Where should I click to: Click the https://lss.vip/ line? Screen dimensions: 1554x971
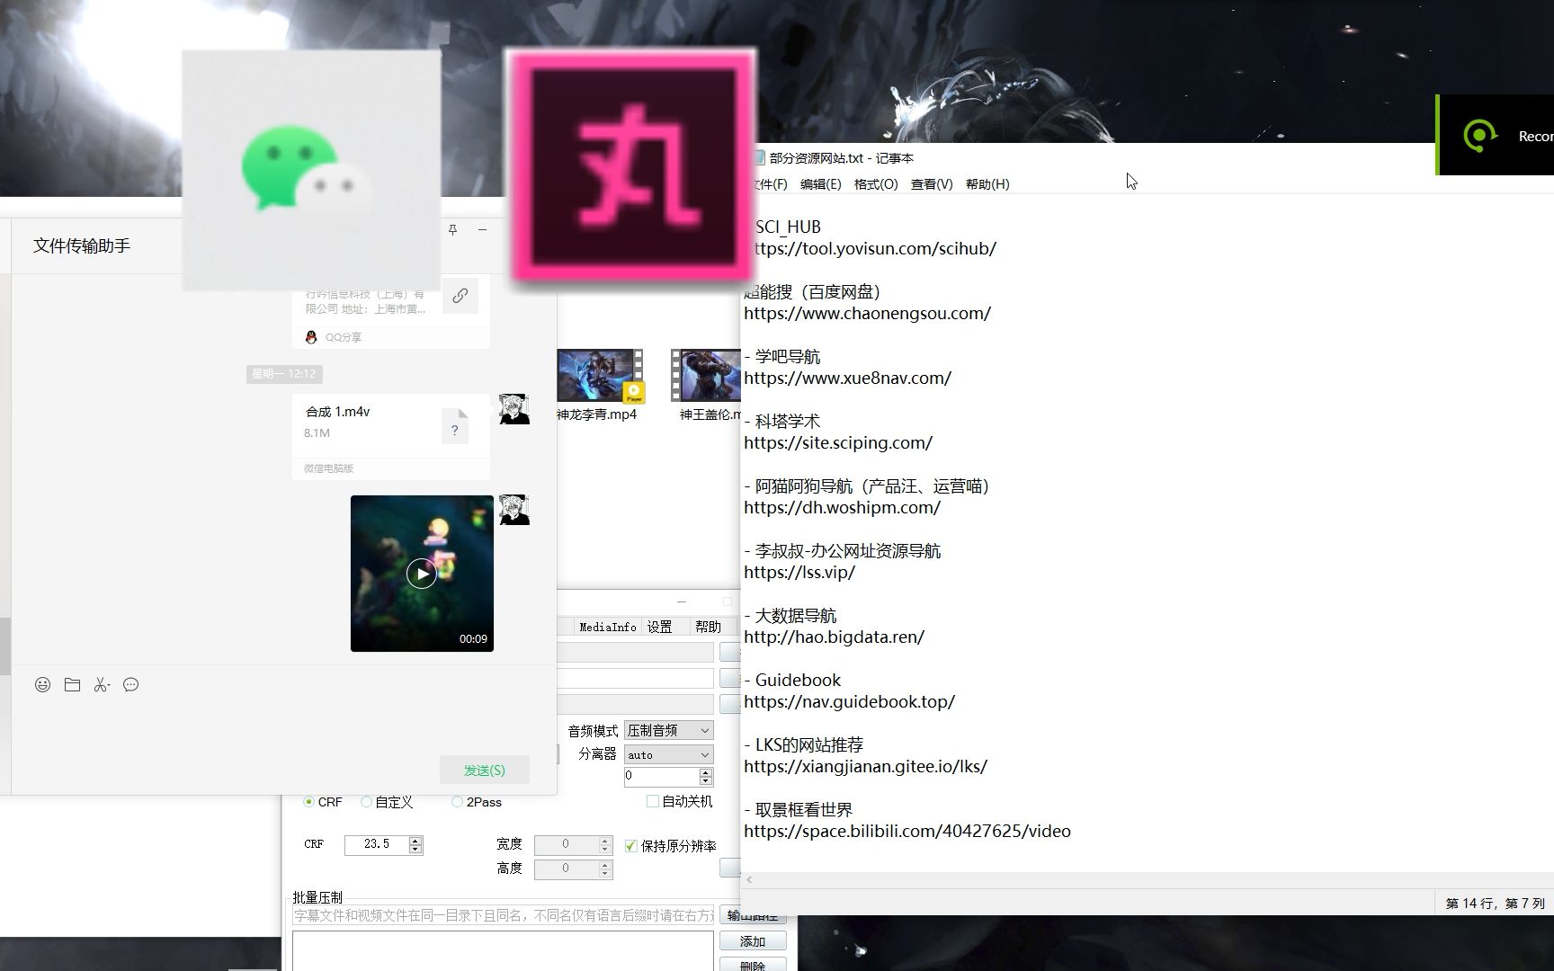(799, 573)
